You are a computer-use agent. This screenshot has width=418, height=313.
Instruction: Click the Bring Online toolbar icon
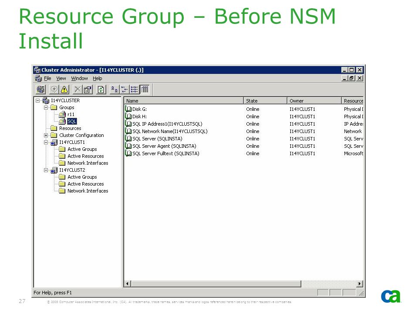(54, 90)
